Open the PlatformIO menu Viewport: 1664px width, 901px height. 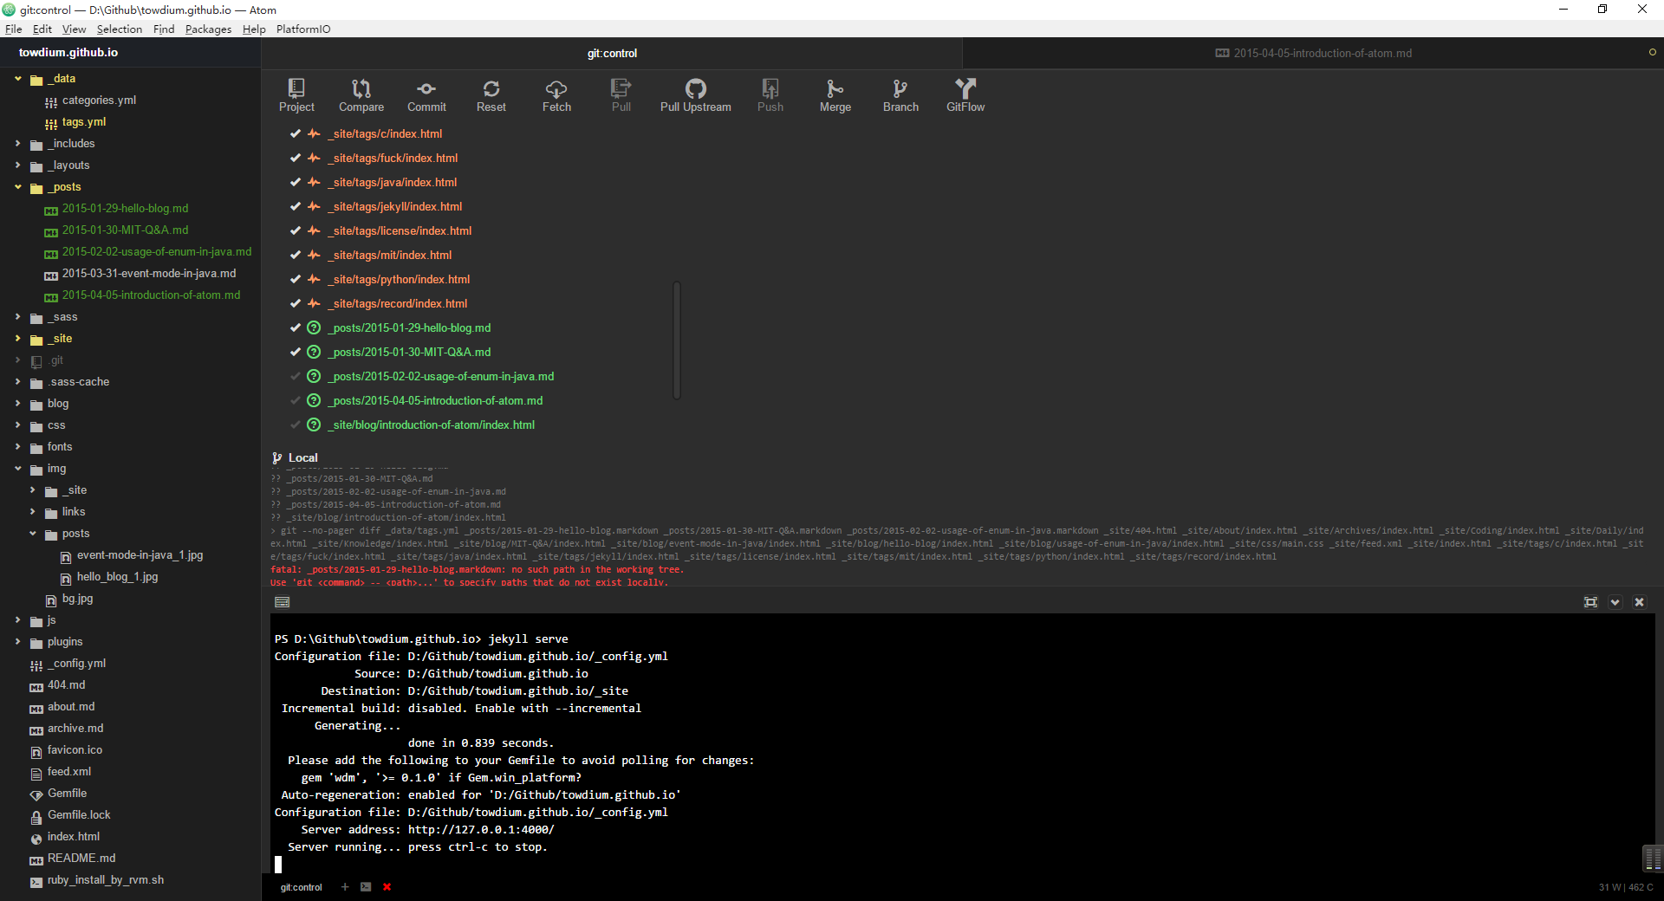pos(303,29)
